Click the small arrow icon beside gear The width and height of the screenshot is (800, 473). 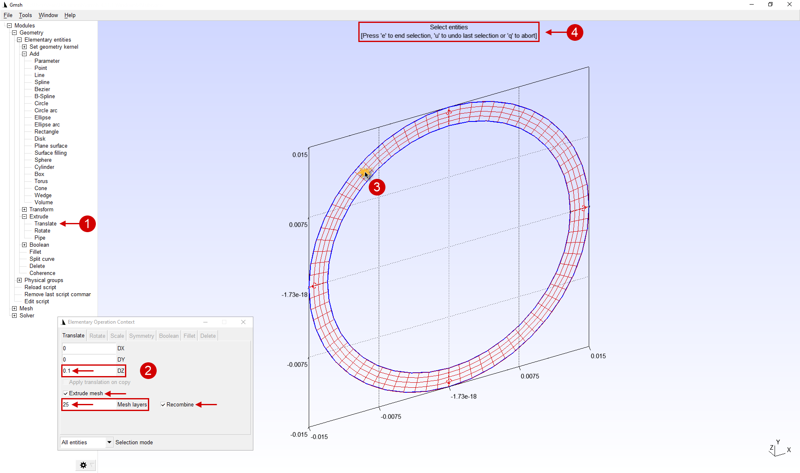(92, 465)
